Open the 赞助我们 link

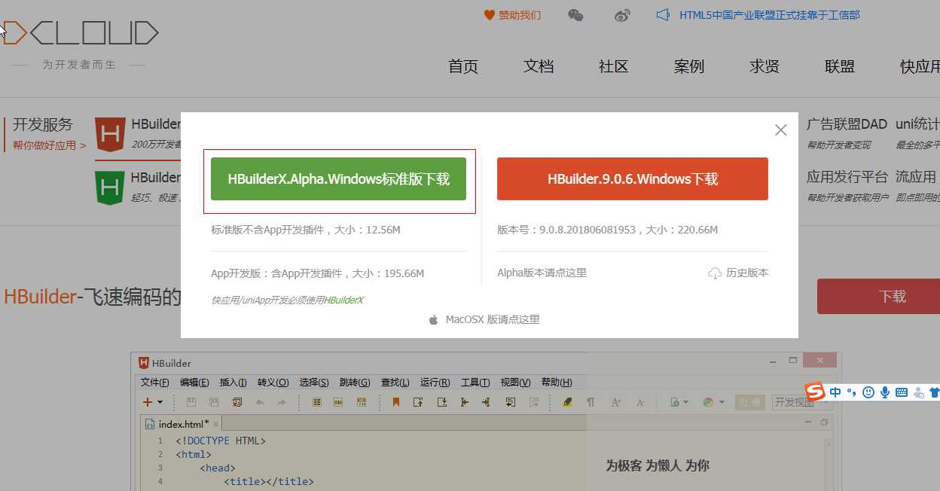(512, 15)
